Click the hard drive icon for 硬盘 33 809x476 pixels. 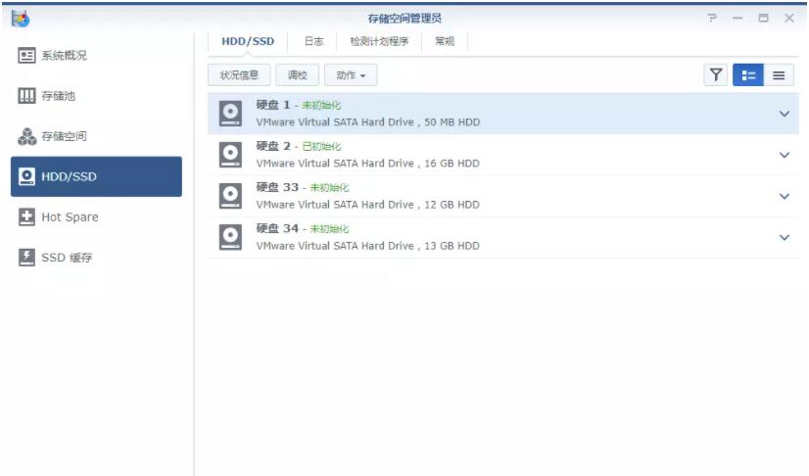click(x=230, y=196)
